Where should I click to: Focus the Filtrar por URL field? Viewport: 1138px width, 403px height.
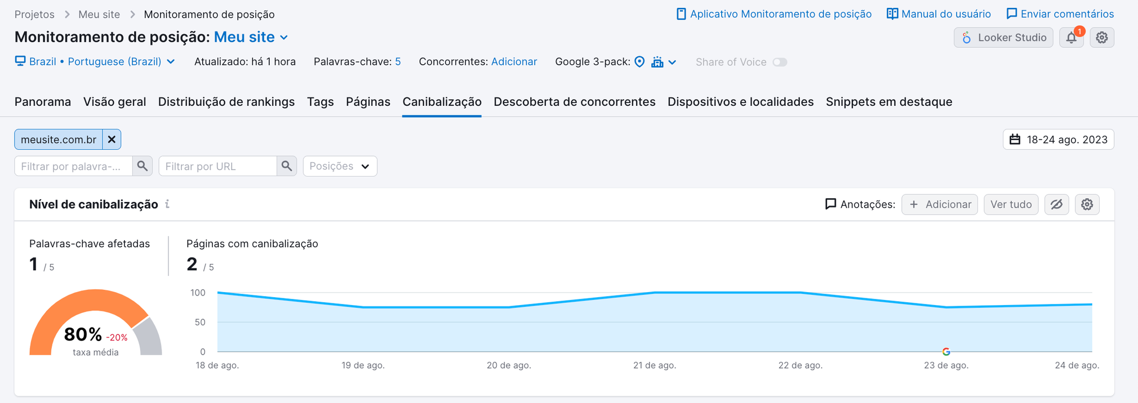coord(218,166)
